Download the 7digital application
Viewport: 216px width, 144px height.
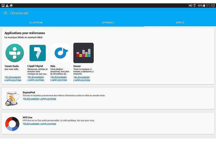coord(36,79)
